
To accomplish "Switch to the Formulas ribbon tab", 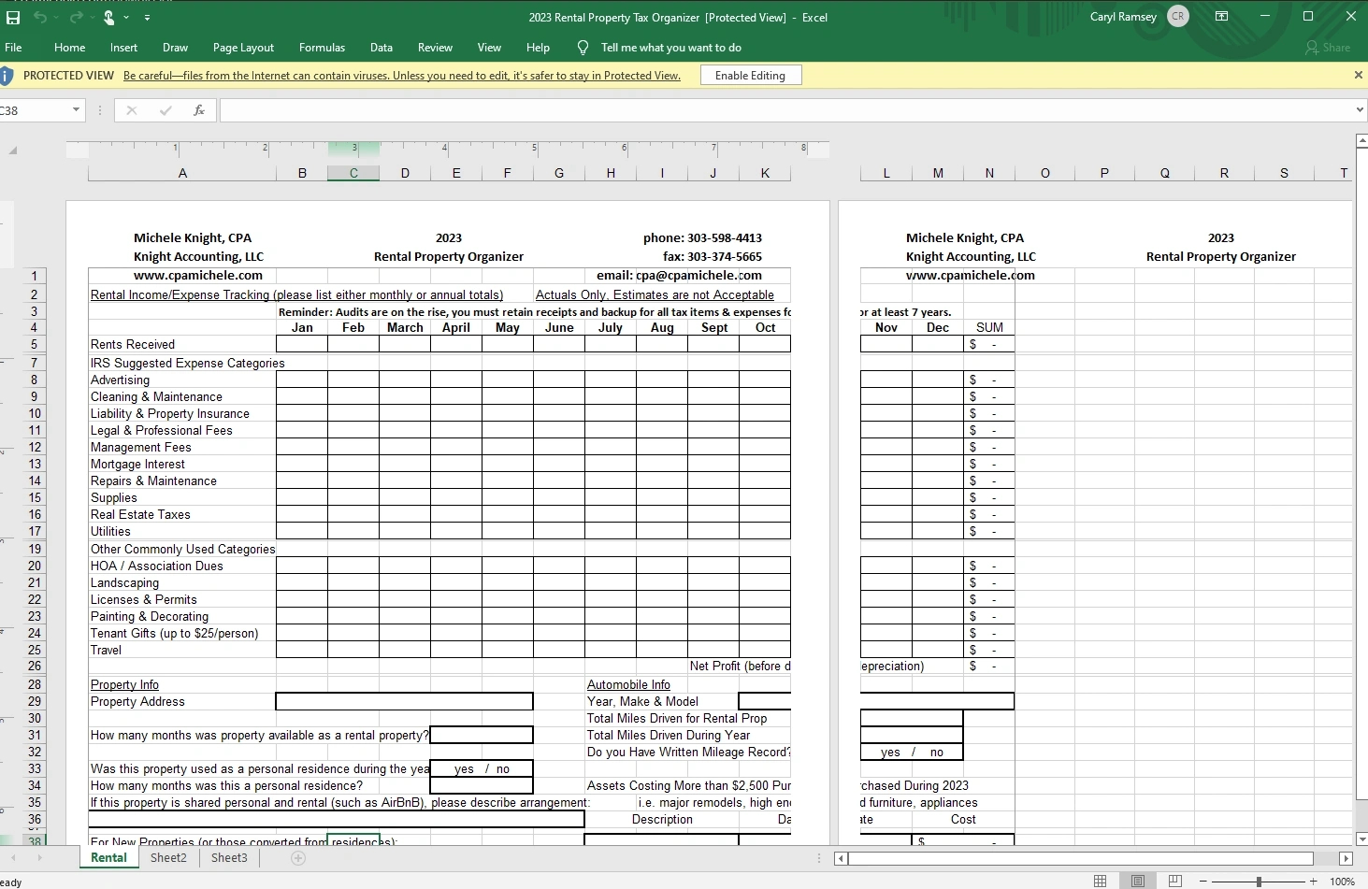I will click(322, 47).
